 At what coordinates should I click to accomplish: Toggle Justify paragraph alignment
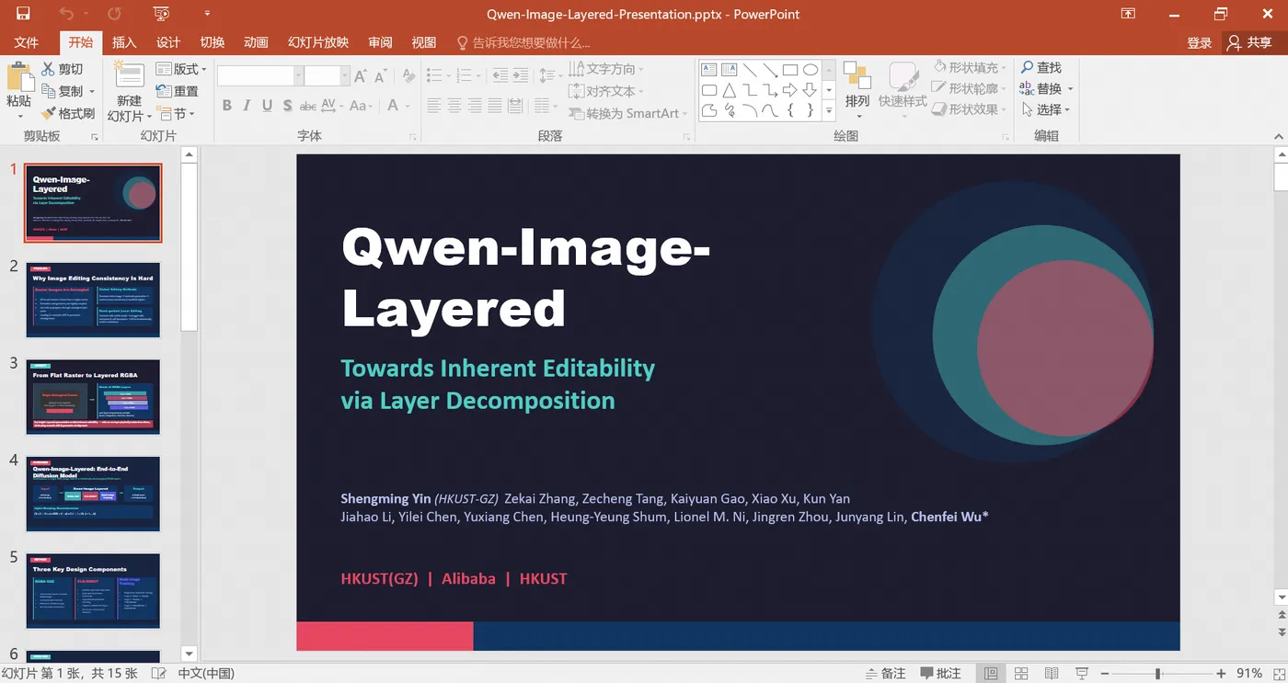click(495, 106)
